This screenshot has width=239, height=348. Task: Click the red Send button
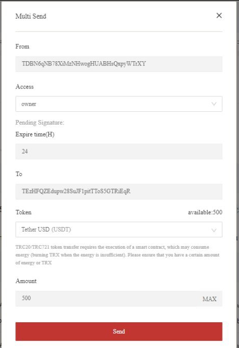119,332
